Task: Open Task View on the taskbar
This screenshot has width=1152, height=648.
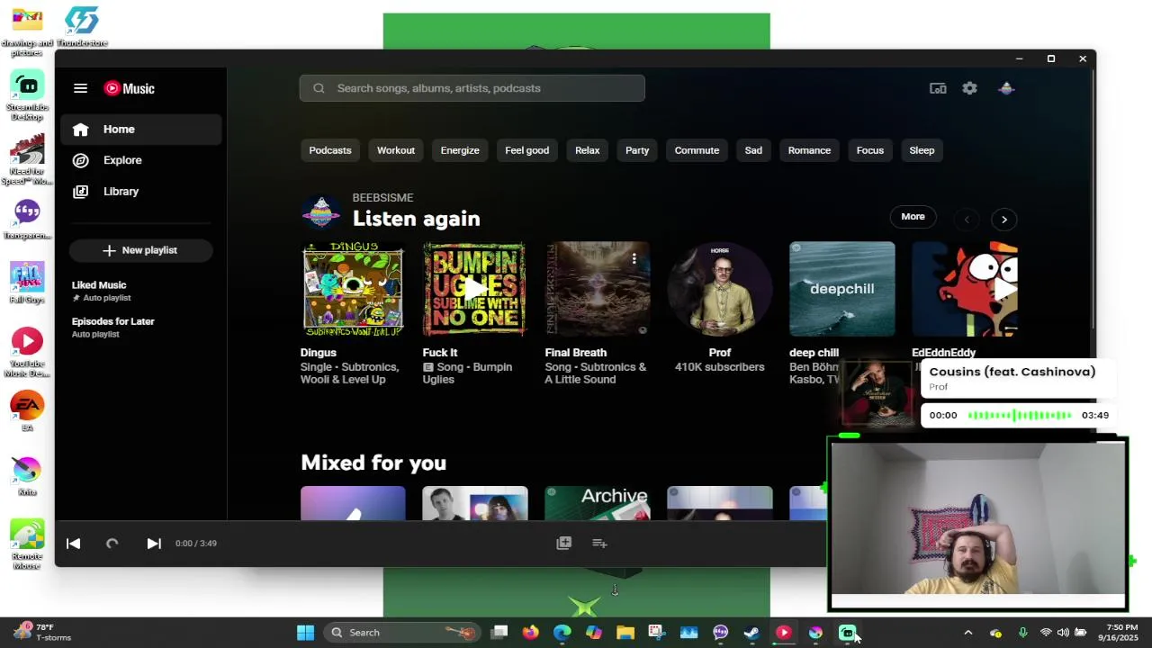Action: (499, 633)
